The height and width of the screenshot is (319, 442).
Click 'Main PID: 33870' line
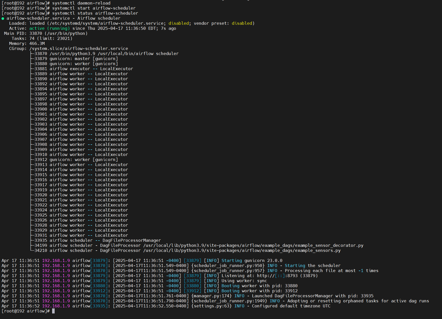click(46, 33)
